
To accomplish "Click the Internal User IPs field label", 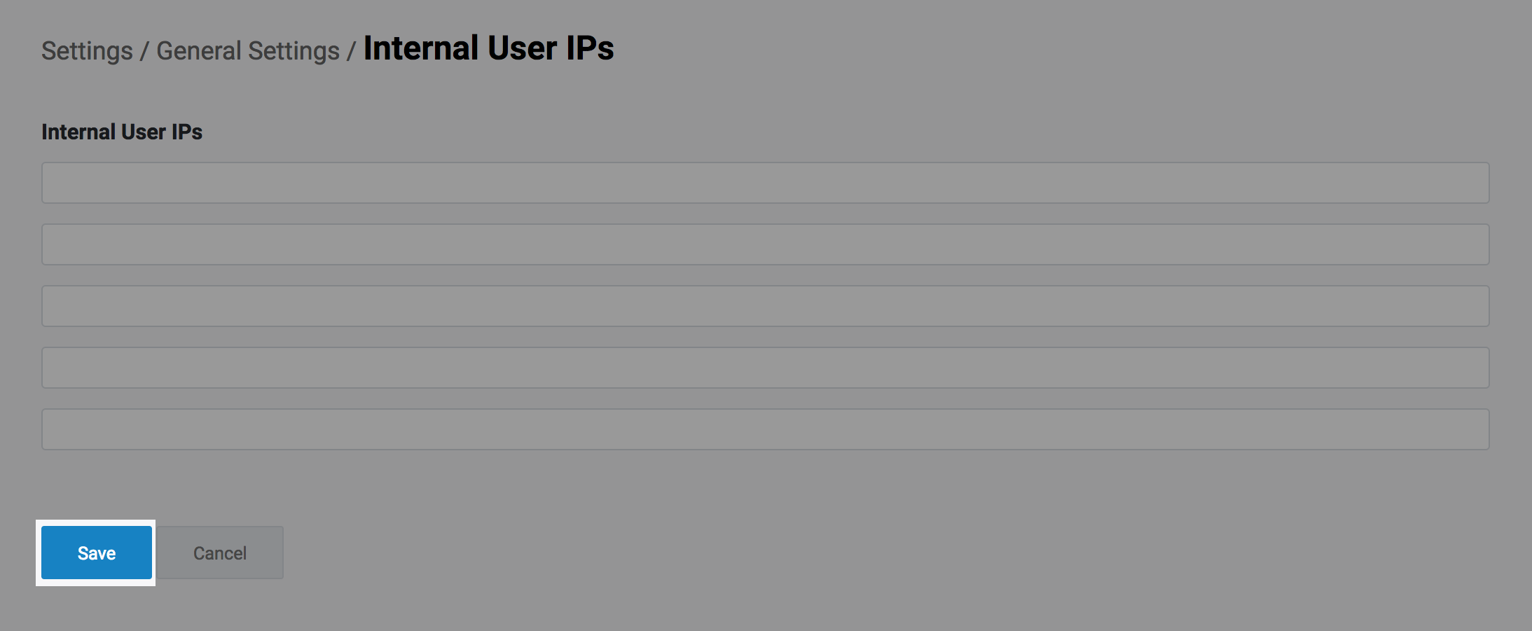I will 122,132.
